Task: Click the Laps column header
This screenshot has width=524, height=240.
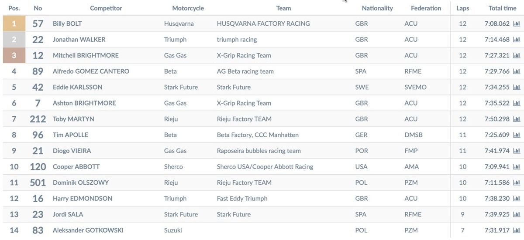Action: pos(463,8)
